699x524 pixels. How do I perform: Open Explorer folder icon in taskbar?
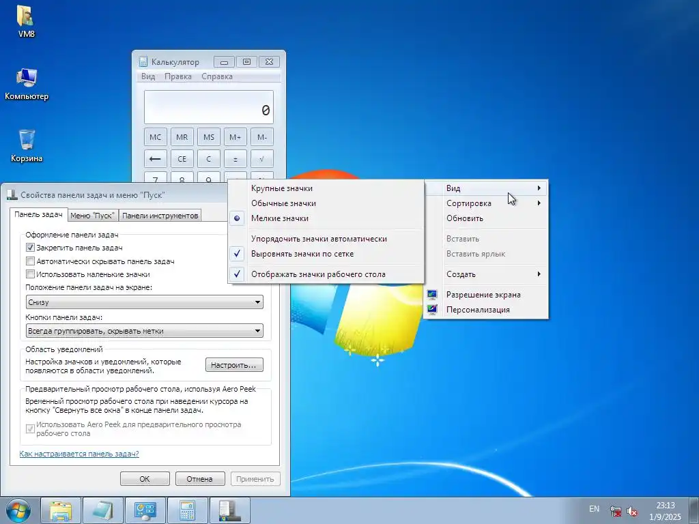[x=61, y=511]
